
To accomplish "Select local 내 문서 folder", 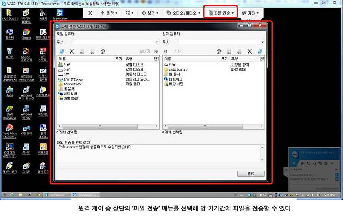I will (67, 89).
